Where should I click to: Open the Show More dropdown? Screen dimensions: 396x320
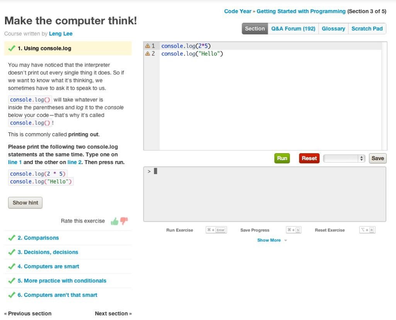coord(269,240)
